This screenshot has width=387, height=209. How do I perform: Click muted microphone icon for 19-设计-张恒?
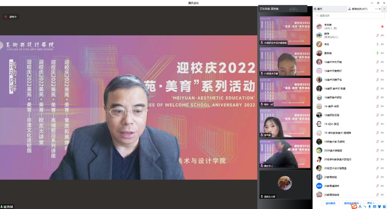click(x=378, y=124)
